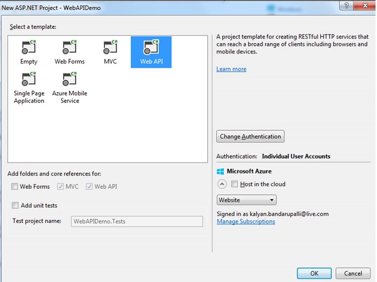Enable Add unit tests
Screen dimensions: 377x282
click(15, 205)
